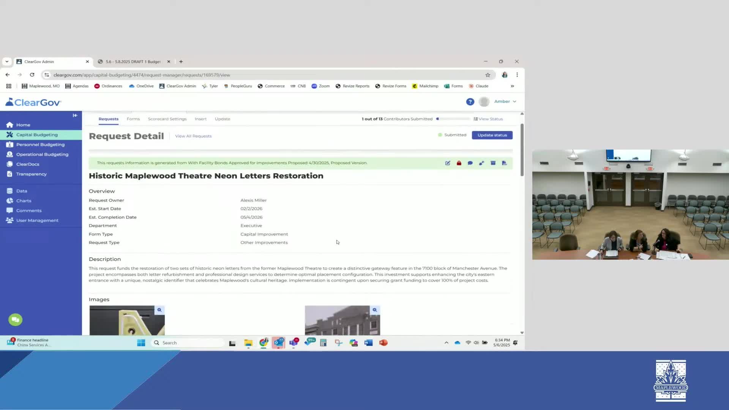Image resolution: width=729 pixels, height=410 pixels.
Task: Expand the Amber user account dropdown
Action: click(505, 102)
